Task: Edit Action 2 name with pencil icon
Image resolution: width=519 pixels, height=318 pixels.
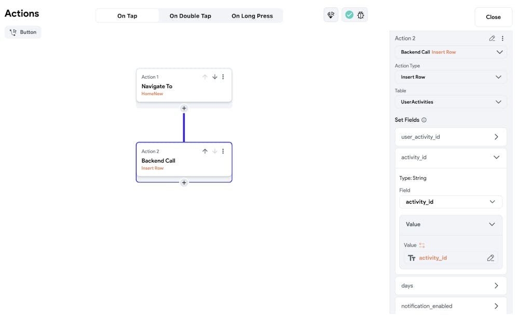Action: click(x=492, y=38)
